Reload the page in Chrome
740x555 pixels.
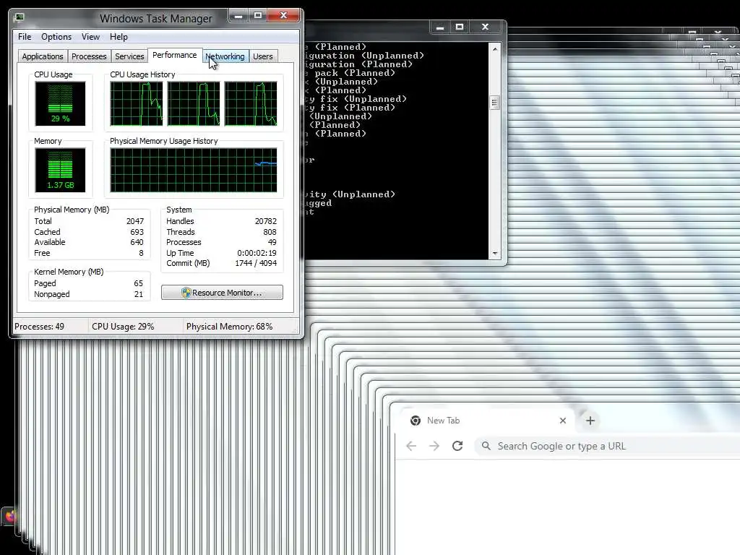(457, 446)
